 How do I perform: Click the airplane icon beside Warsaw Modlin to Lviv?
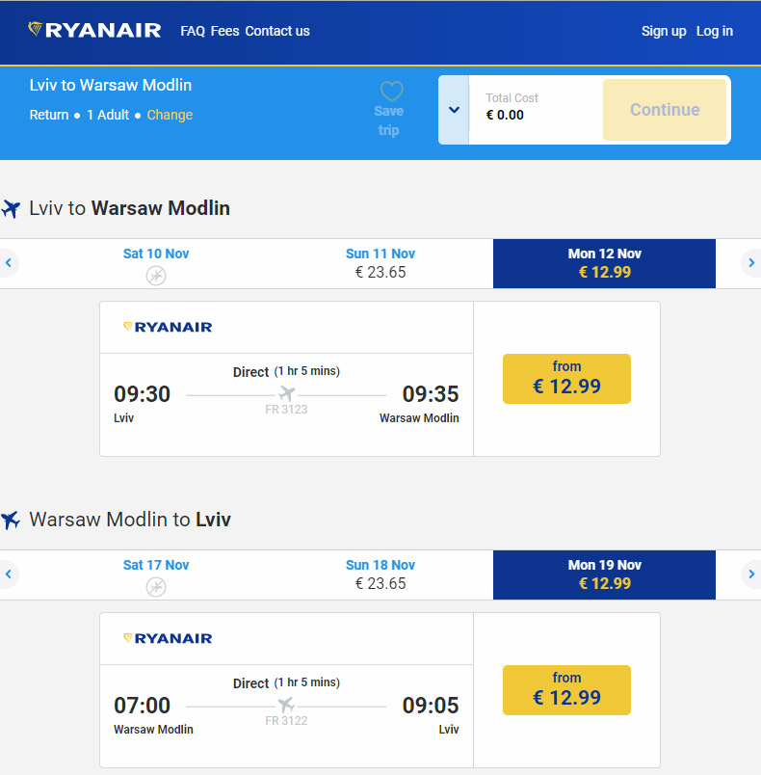pos(12,521)
